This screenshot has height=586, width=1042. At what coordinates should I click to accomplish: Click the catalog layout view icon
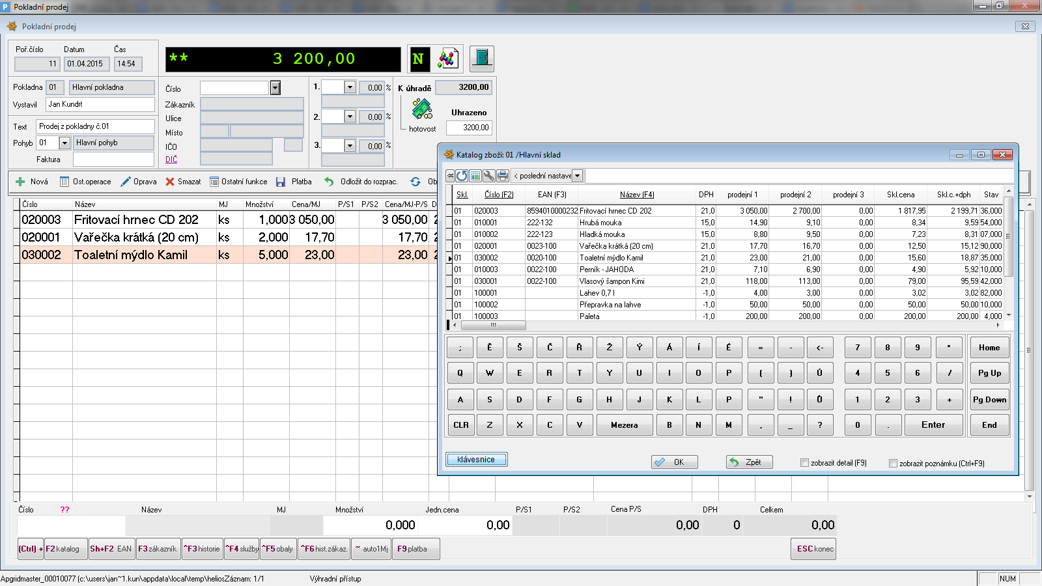tap(475, 176)
